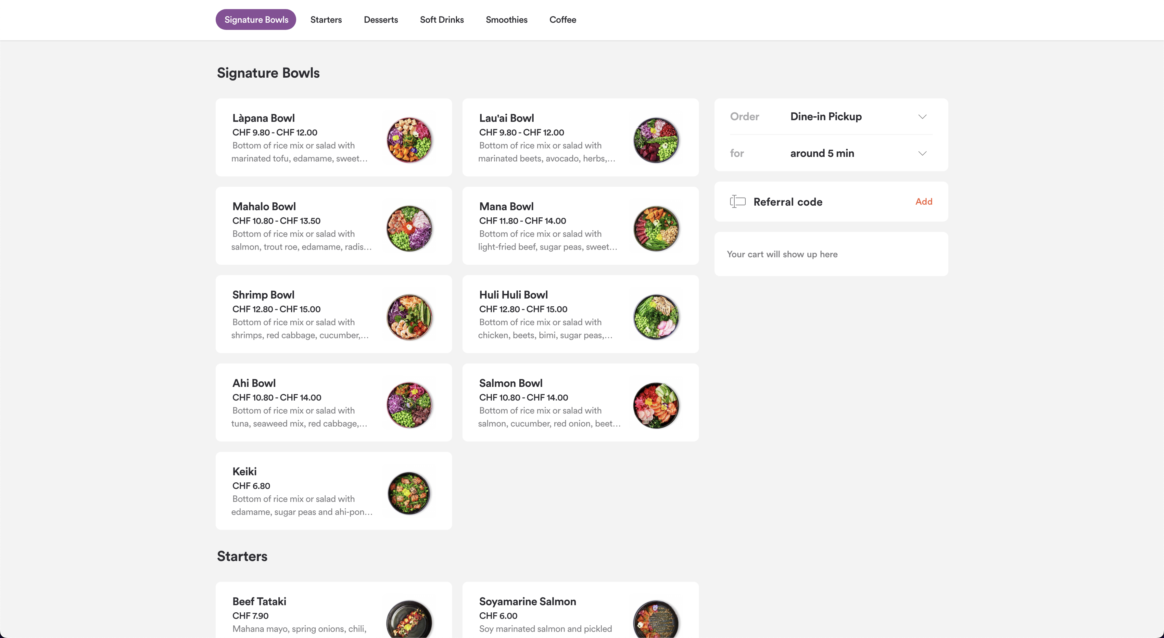Select the Lau'ai Bowl image

coord(656,140)
